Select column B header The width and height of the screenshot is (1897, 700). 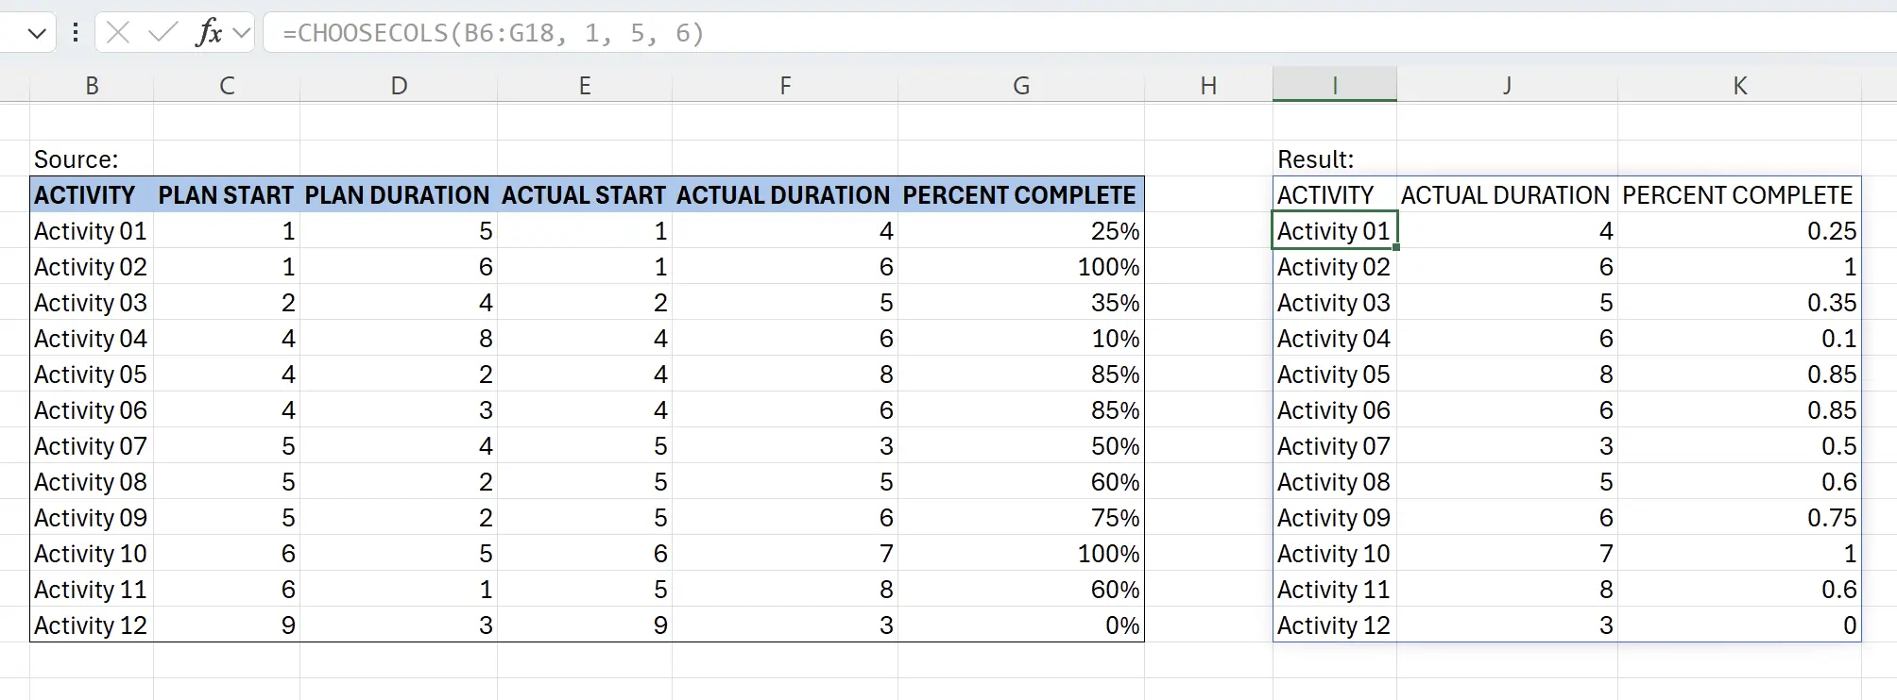92,85
